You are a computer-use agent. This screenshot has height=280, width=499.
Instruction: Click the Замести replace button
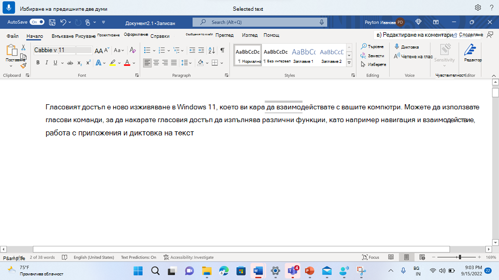(x=373, y=56)
